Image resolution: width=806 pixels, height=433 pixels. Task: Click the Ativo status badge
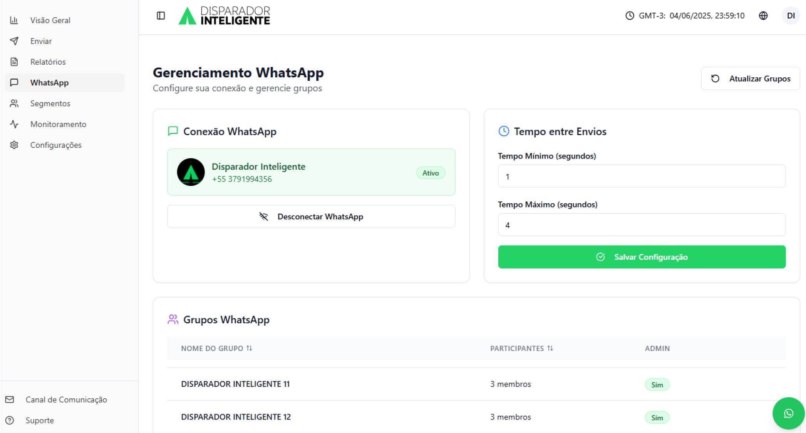click(x=431, y=173)
